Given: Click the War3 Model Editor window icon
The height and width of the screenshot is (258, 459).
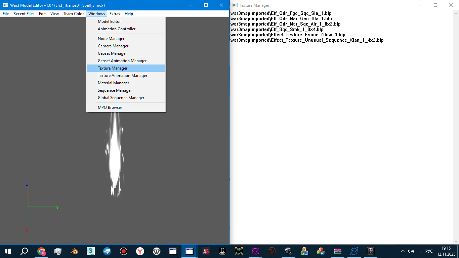Looking at the screenshot, I should pos(5,5).
